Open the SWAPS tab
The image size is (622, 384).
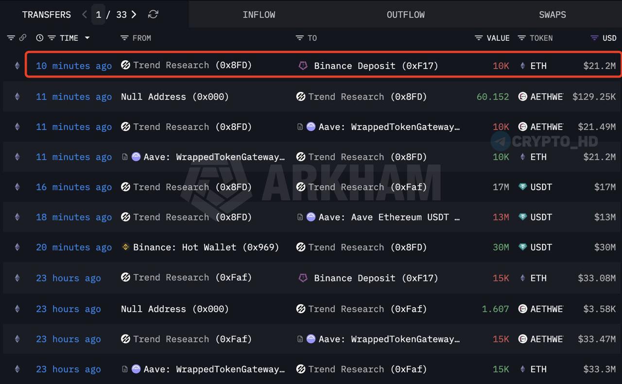552,15
